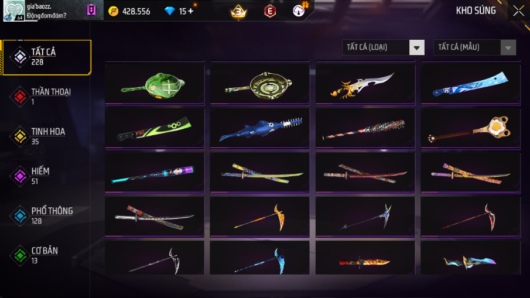Tap the blue diamond currency icon
This screenshot has width=530, height=298.
pos(169,11)
